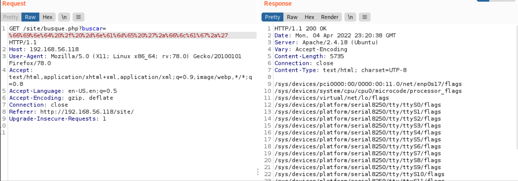Open Hex tab in Request panel

(x=47, y=17)
